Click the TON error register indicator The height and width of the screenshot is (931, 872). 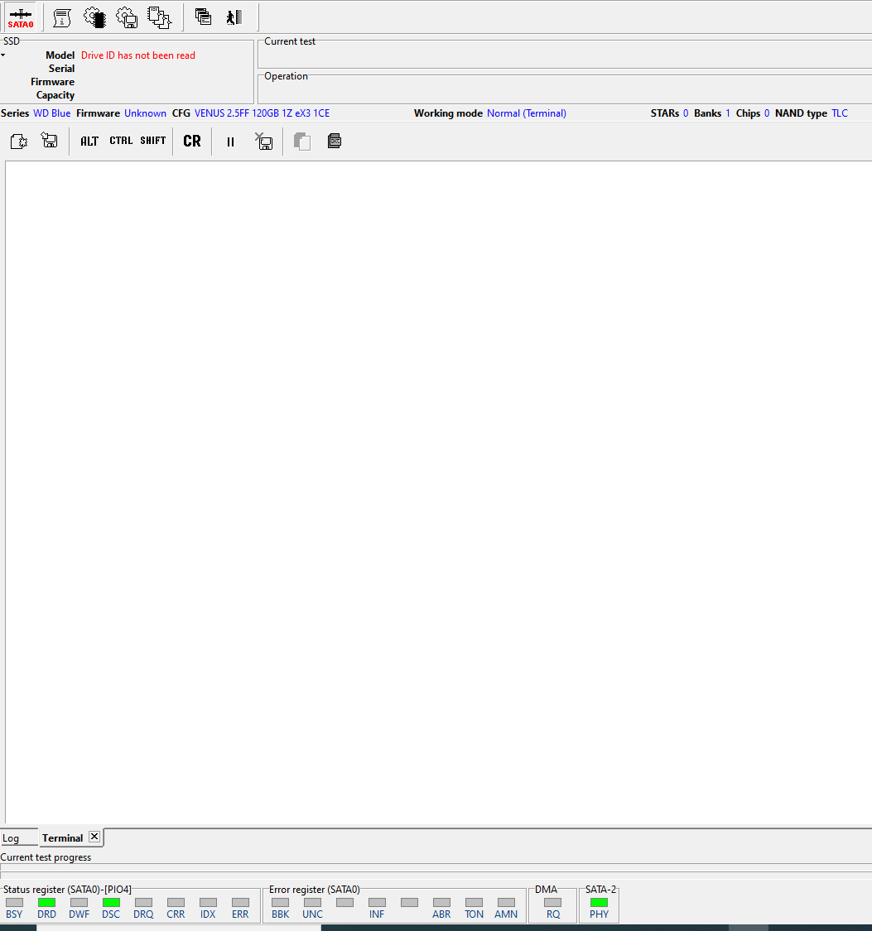pyautogui.click(x=474, y=903)
